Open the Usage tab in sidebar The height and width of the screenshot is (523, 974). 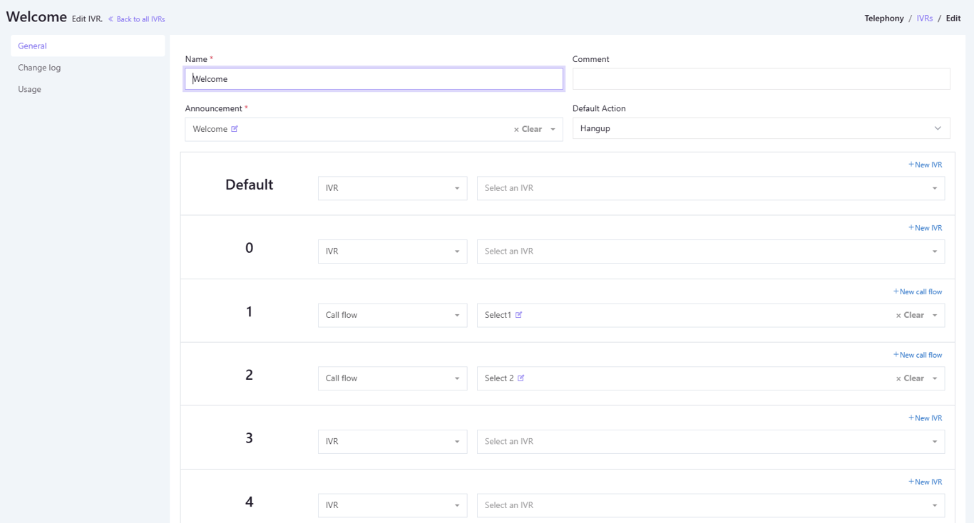coord(30,89)
